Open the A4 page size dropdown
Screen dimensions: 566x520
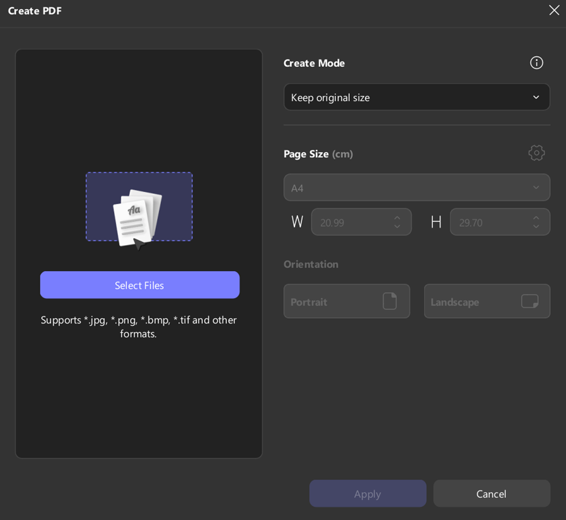[x=417, y=187]
